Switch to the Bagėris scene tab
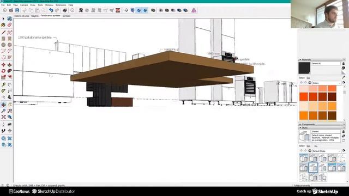 click(x=35, y=16)
